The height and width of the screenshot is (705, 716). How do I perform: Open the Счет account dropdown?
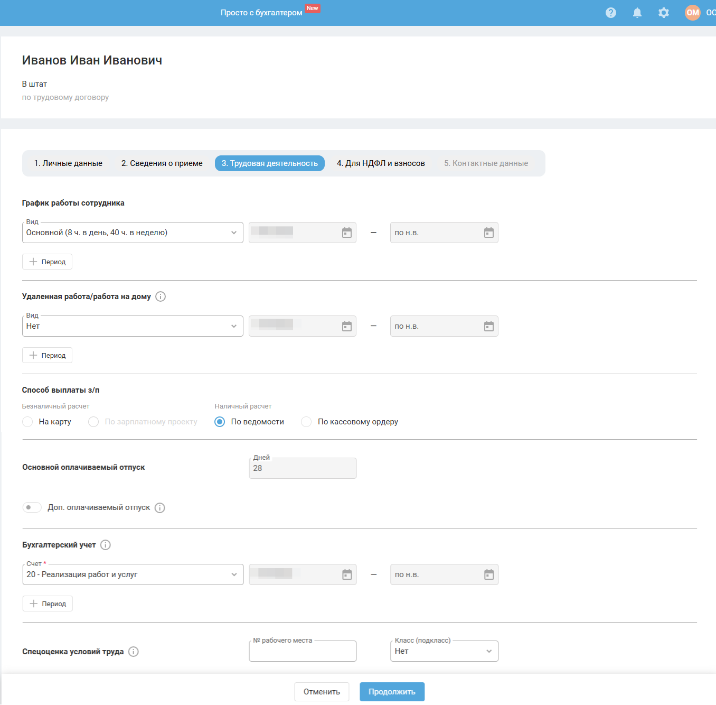(133, 574)
